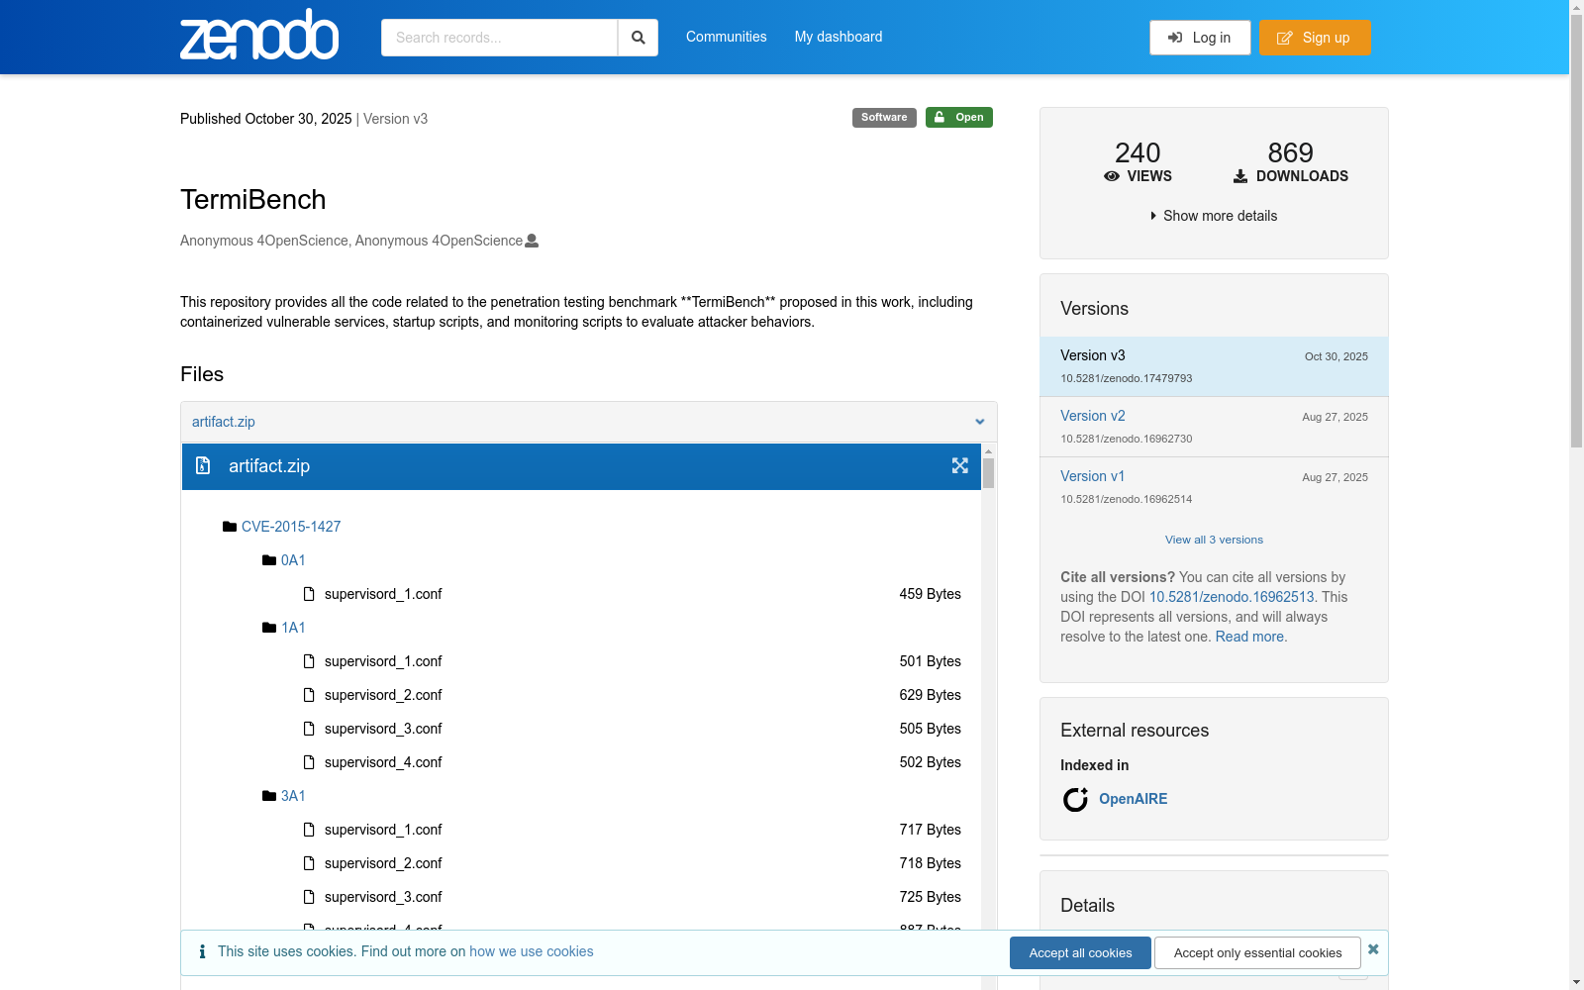Click file icon for 505 Bytes supervisord_3.conf

coord(309,729)
